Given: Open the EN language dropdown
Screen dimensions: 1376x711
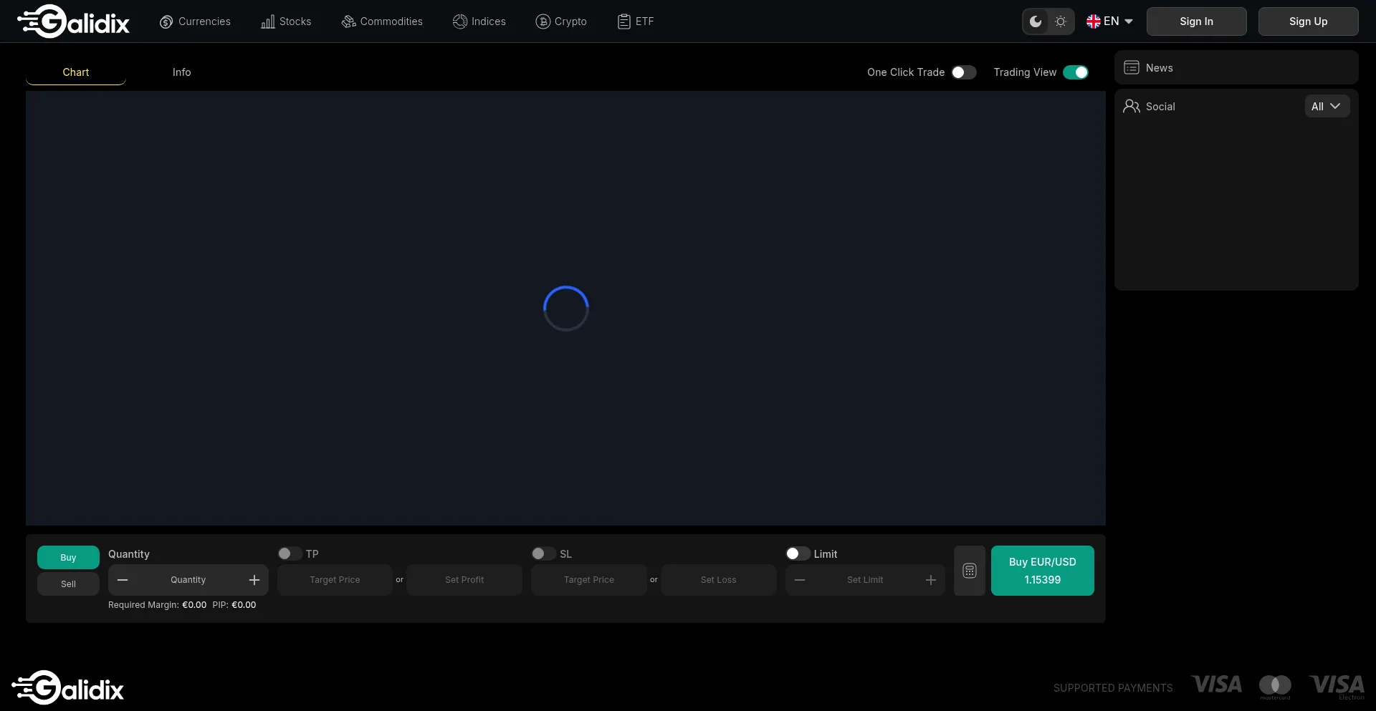Looking at the screenshot, I should click(1109, 21).
